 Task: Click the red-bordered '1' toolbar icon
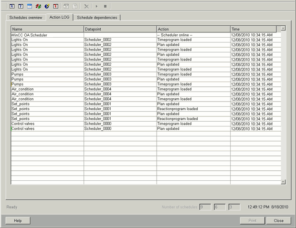coord(55,6)
